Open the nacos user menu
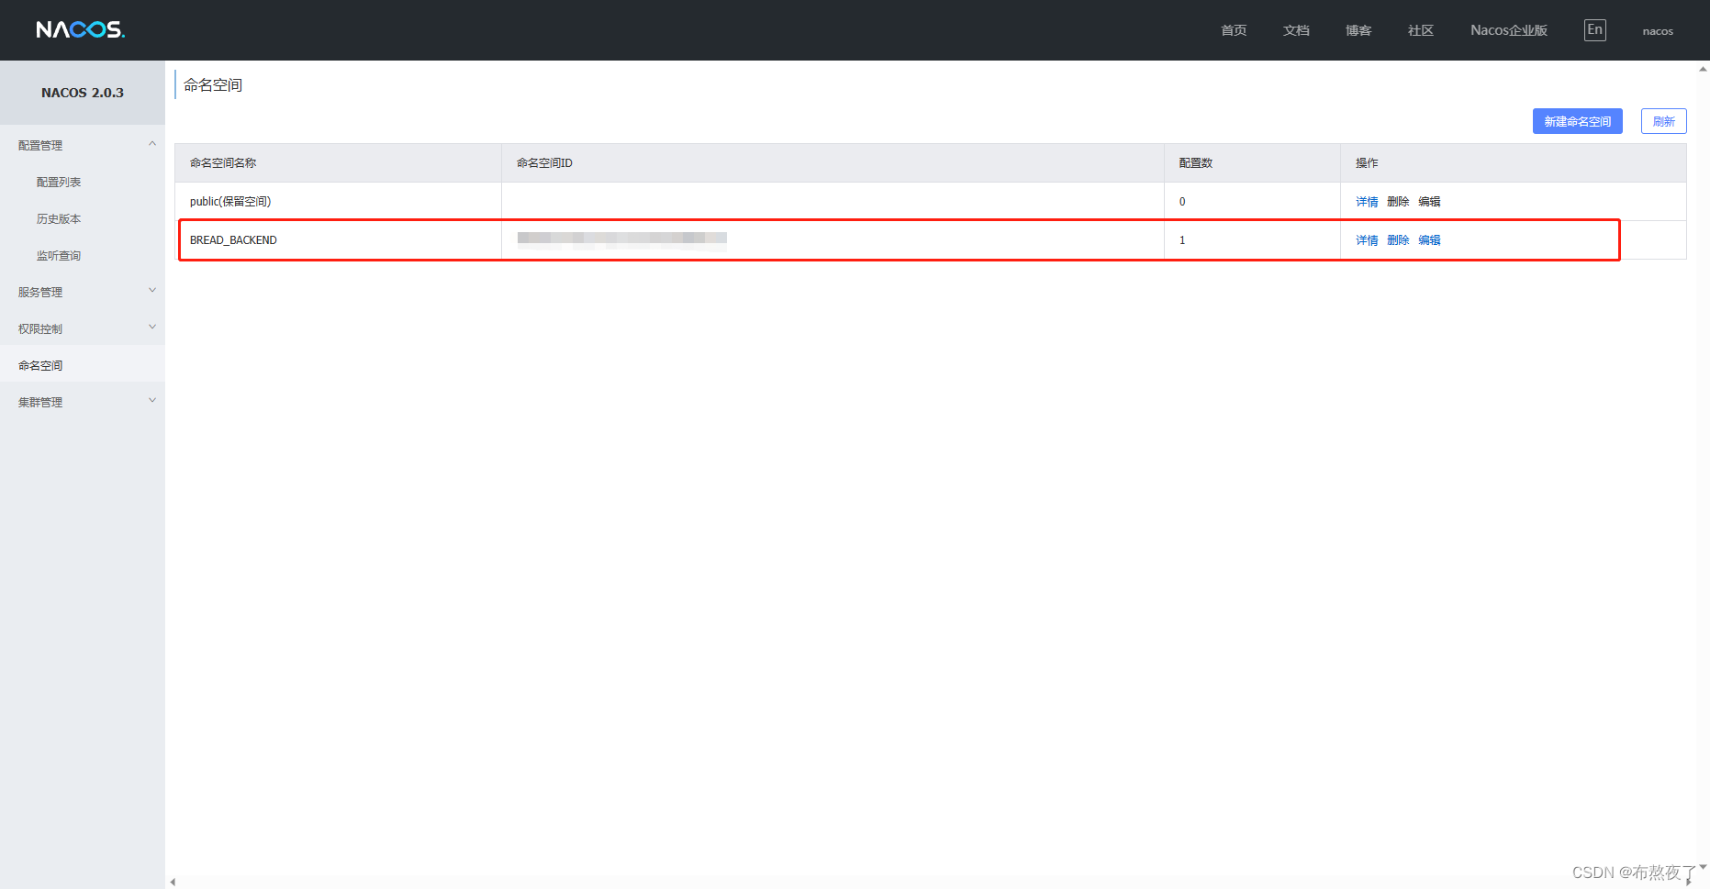1710x889 pixels. [1658, 31]
